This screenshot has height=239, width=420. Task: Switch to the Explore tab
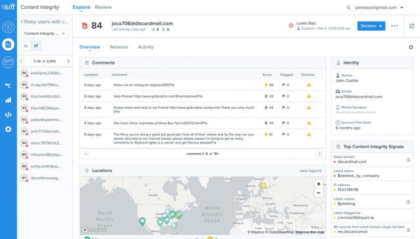tap(81, 7)
